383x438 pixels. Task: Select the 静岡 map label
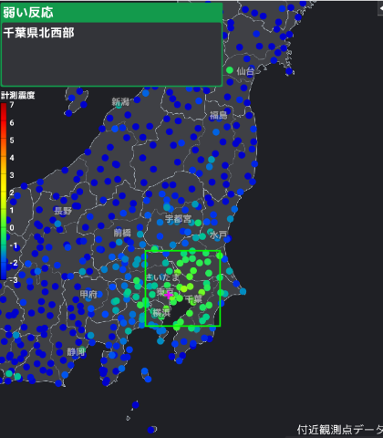coord(76,352)
